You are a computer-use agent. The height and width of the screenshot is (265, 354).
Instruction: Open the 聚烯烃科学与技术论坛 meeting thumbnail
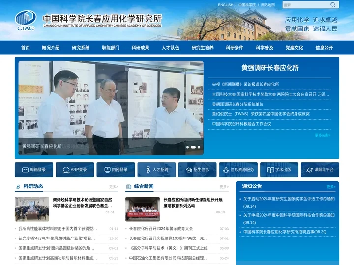[x=32, y=209]
